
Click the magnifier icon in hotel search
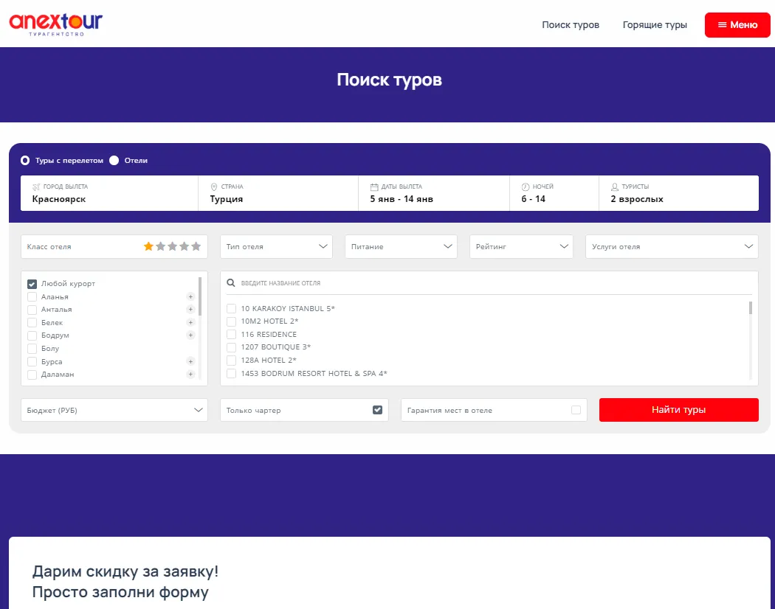(x=231, y=283)
